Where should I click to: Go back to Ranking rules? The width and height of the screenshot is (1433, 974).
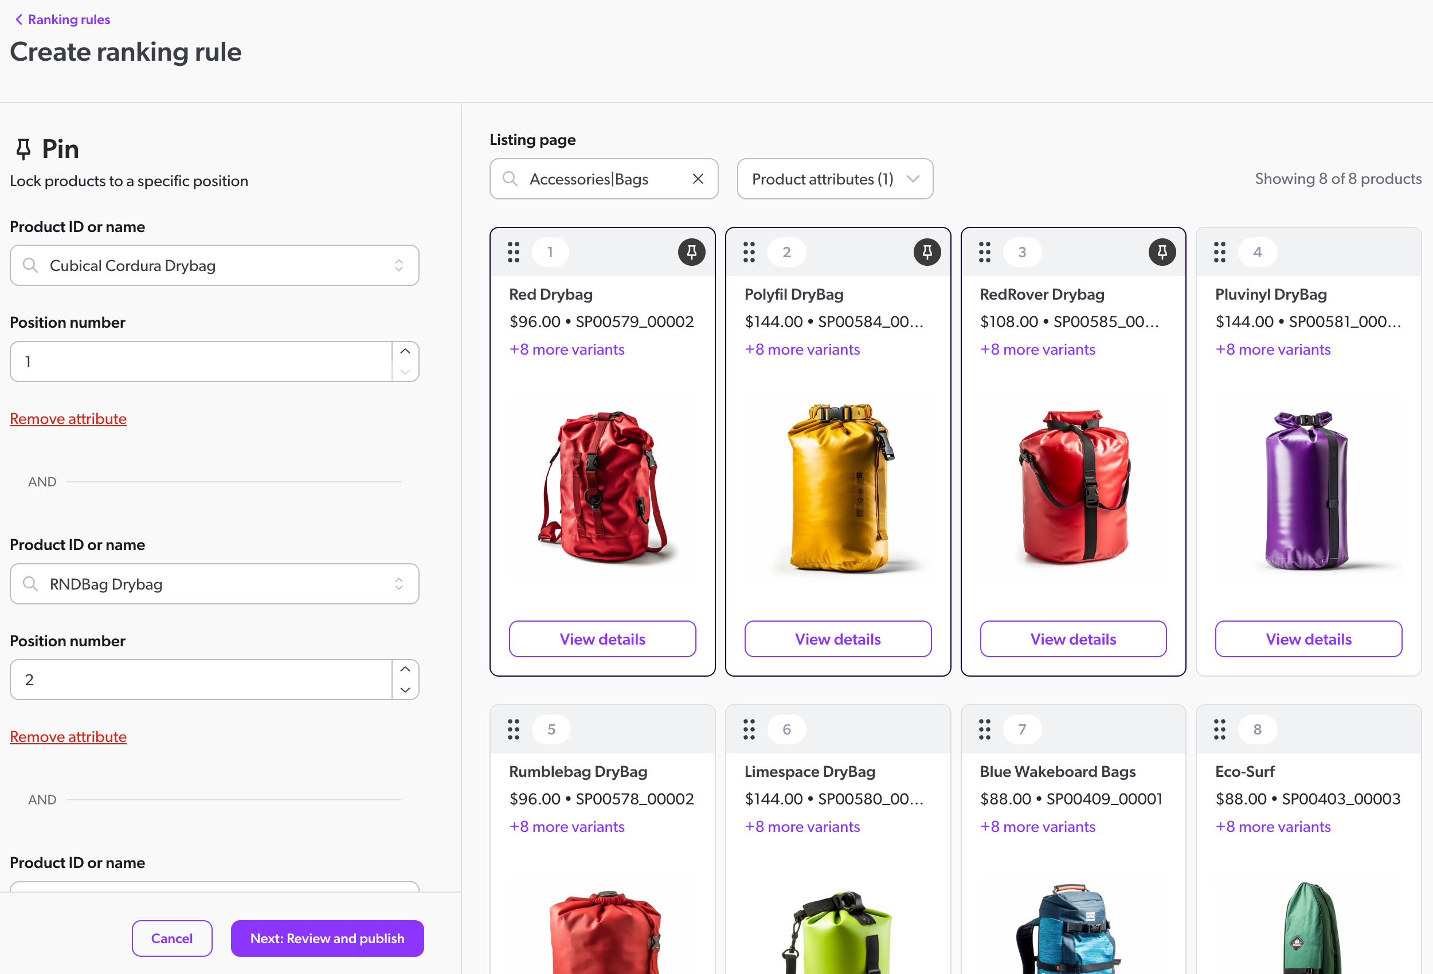click(62, 19)
